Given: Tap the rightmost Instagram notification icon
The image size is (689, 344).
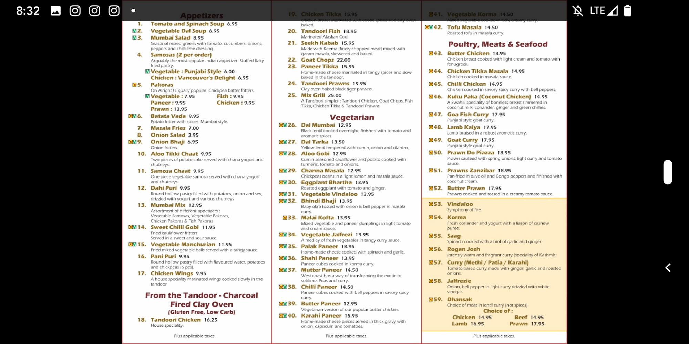Looking at the screenshot, I should pos(114,11).
